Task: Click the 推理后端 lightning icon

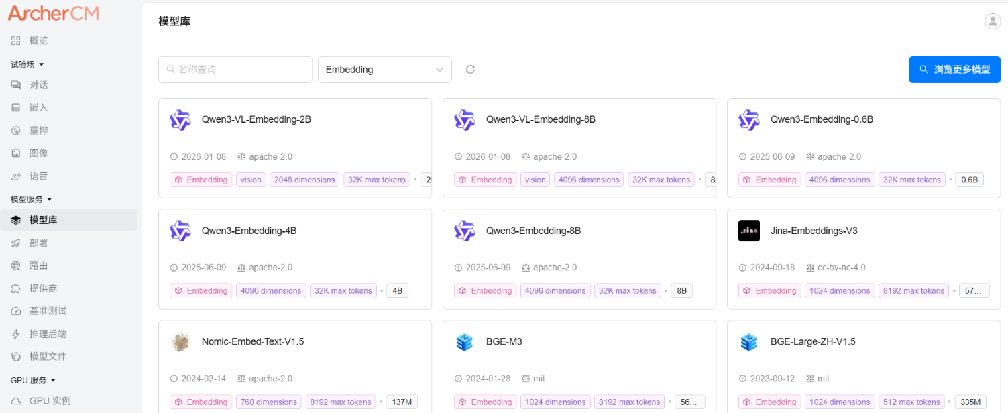Action: (16, 334)
